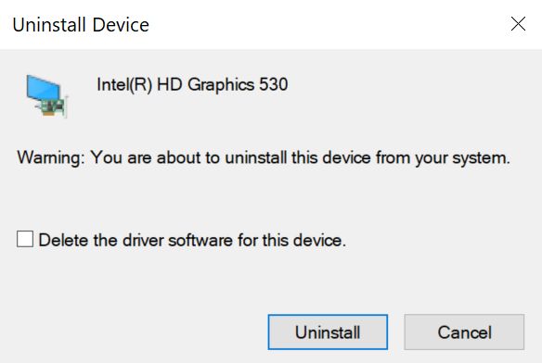Dismiss the dialog with the Cancel button
This screenshot has height=363, width=542.
[464, 332]
